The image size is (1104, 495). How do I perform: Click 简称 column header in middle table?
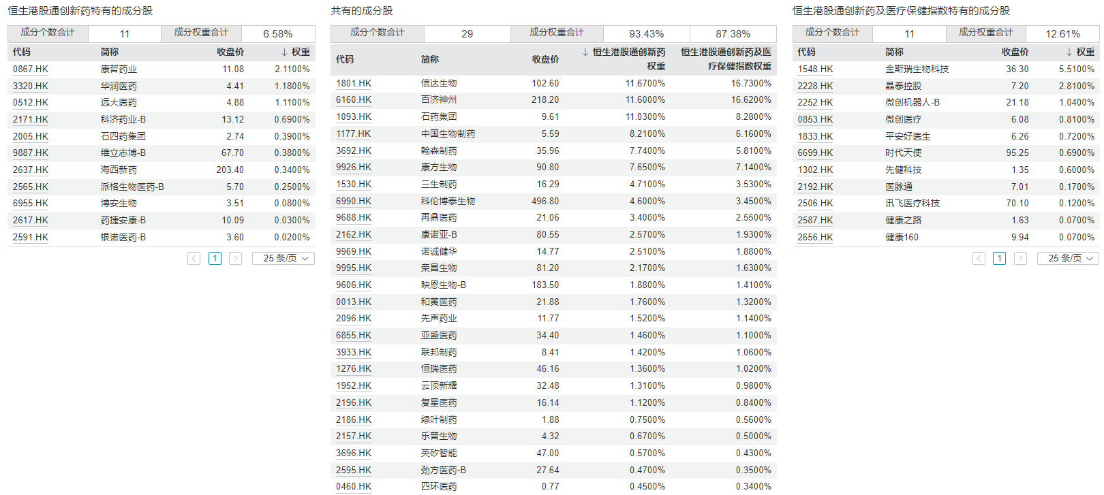tap(430, 60)
